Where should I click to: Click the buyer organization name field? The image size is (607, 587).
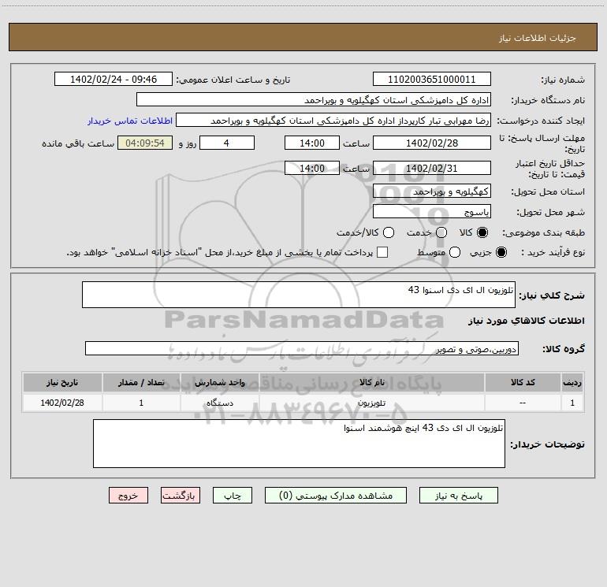[314, 100]
